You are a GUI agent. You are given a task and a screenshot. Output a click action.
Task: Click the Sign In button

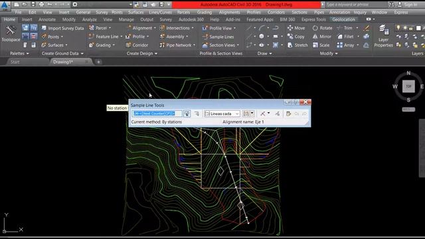click(408, 5)
